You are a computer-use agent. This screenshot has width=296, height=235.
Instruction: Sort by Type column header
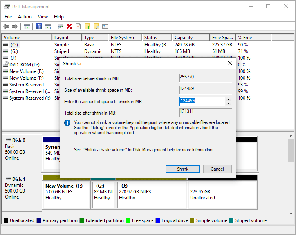click(95, 37)
